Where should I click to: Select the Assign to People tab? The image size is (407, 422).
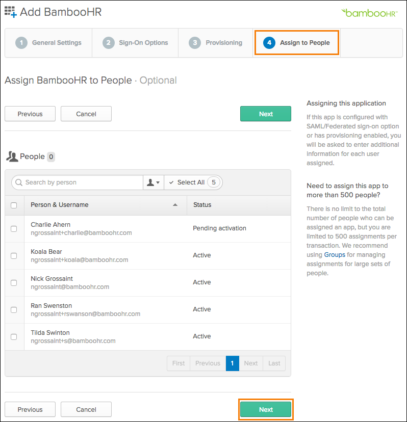tap(296, 43)
